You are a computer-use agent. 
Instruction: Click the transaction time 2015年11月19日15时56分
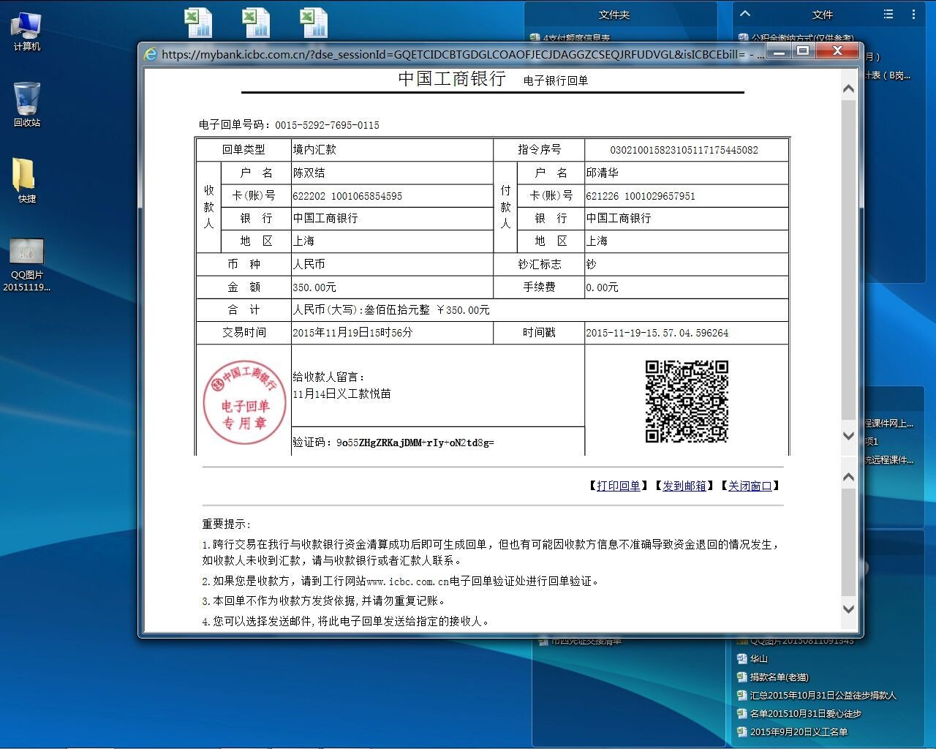click(352, 333)
